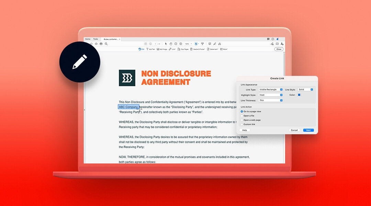Click Help in Create Link dialog
The image size is (371, 206).
coord(245,130)
